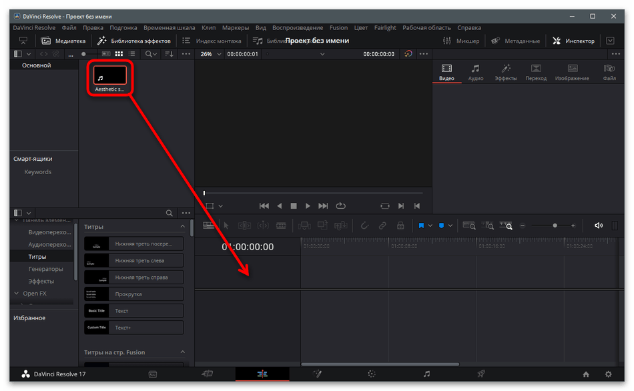Image resolution: width=634 pixels, height=391 pixels.
Task: Collapse Титры на стр. Fusion section
Action: (182, 352)
